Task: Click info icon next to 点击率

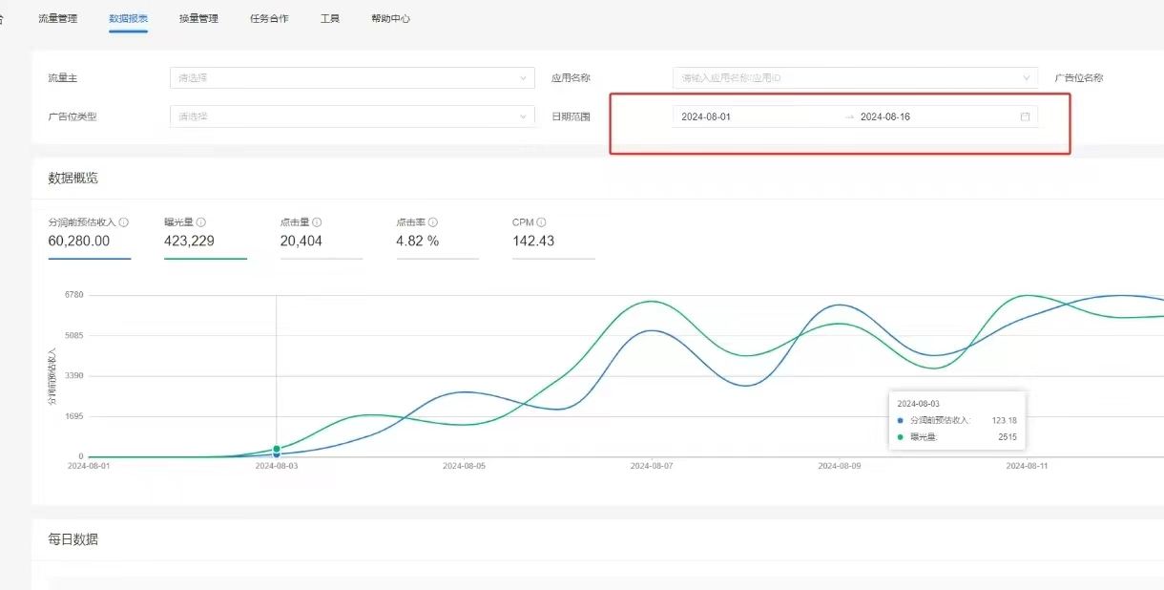Action: point(433,222)
